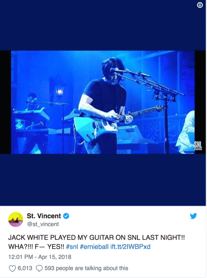
Task: Click the St. Vincent display name
Action: (44, 216)
